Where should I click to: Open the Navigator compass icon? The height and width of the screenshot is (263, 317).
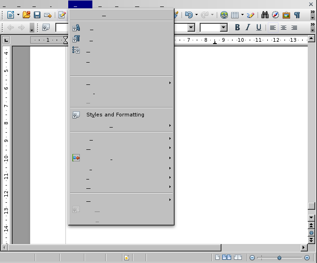tap(276, 15)
